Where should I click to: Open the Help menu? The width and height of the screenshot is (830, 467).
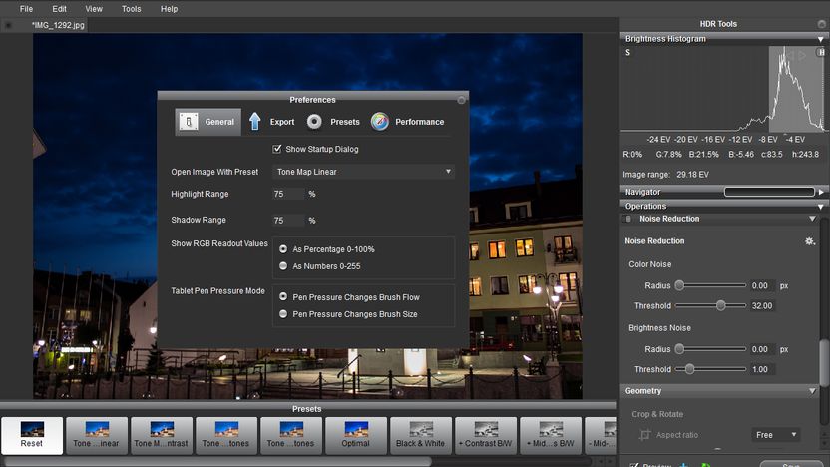[169, 8]
